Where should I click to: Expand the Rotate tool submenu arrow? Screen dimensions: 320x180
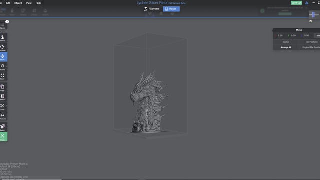[x=6, y=66]
